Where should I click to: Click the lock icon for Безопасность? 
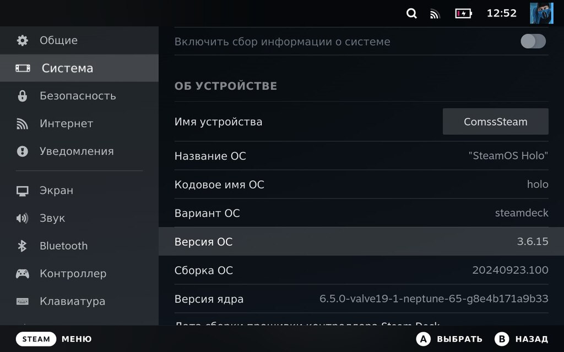click(x=23, y=96)
